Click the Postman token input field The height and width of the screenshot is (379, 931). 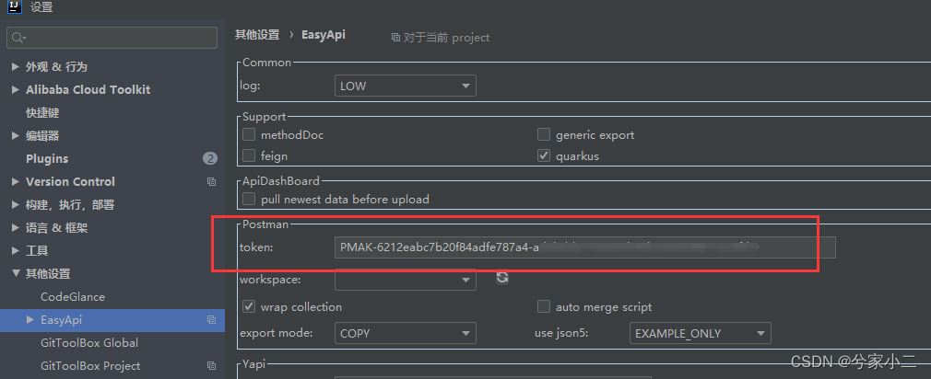(x=584, y=247)
